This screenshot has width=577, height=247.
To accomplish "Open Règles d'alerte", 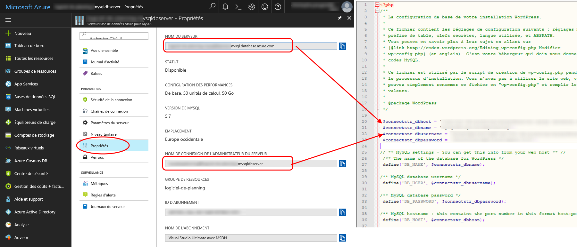I will [x=114, y=195].
